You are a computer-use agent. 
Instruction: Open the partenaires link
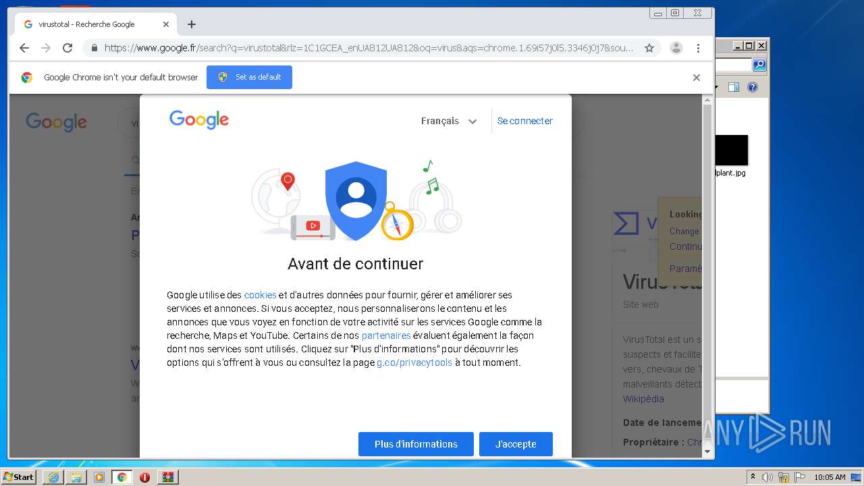pos(386,335)
